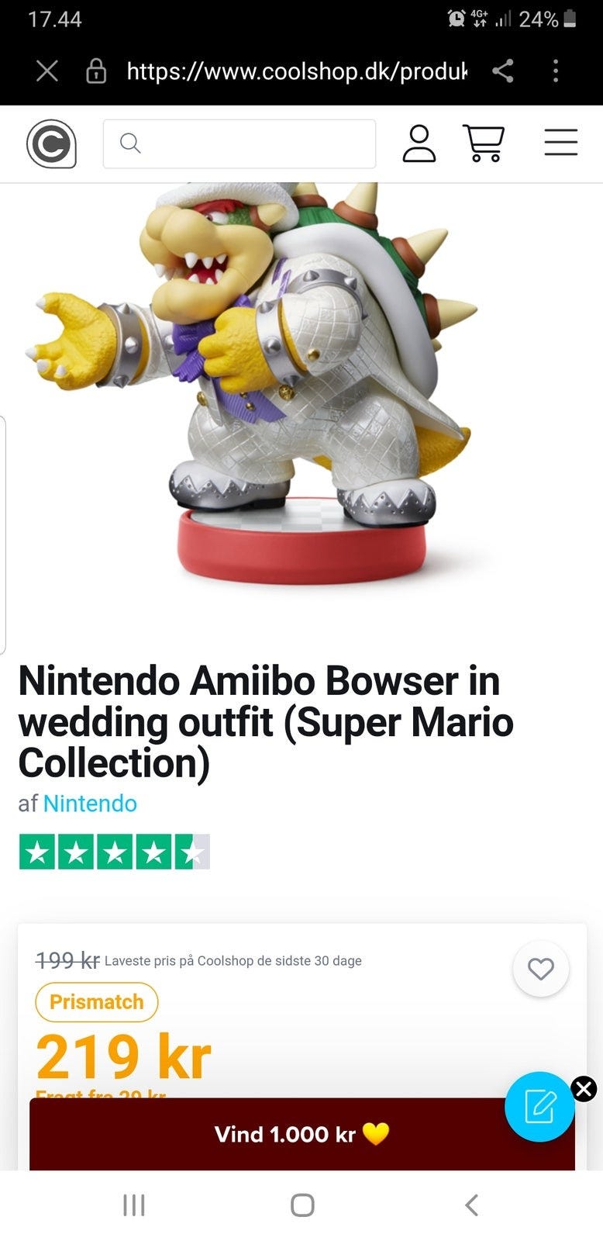
Task: Open the Trustpilot star rating
Action: point(114,852)
